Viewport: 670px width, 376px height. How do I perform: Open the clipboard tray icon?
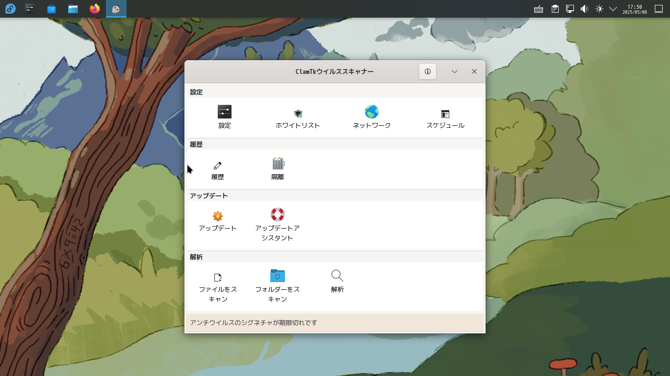555,9
